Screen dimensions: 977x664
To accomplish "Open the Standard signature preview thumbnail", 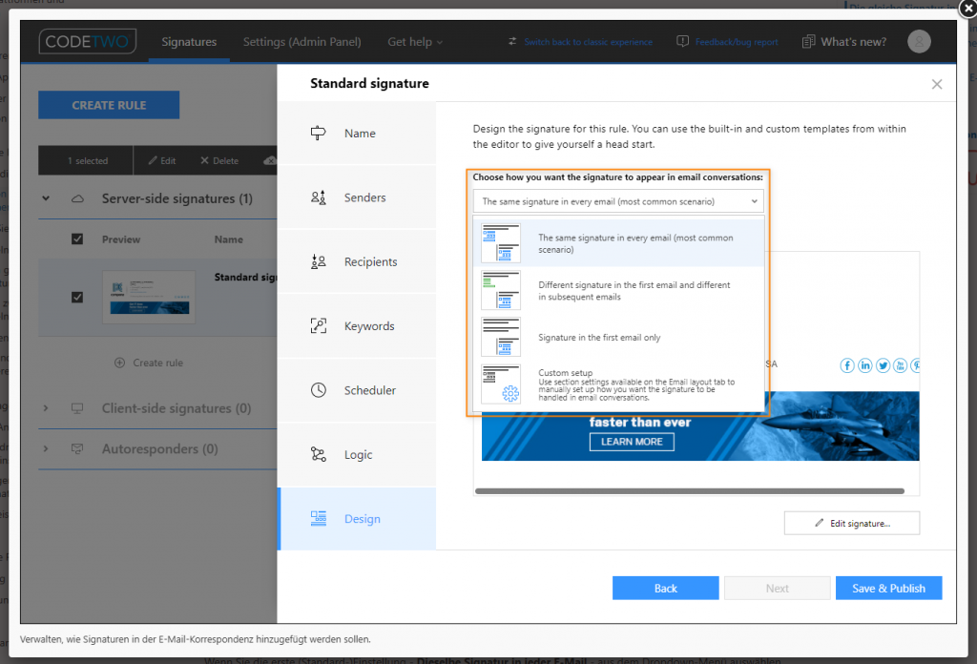I will tap(149, 297).
